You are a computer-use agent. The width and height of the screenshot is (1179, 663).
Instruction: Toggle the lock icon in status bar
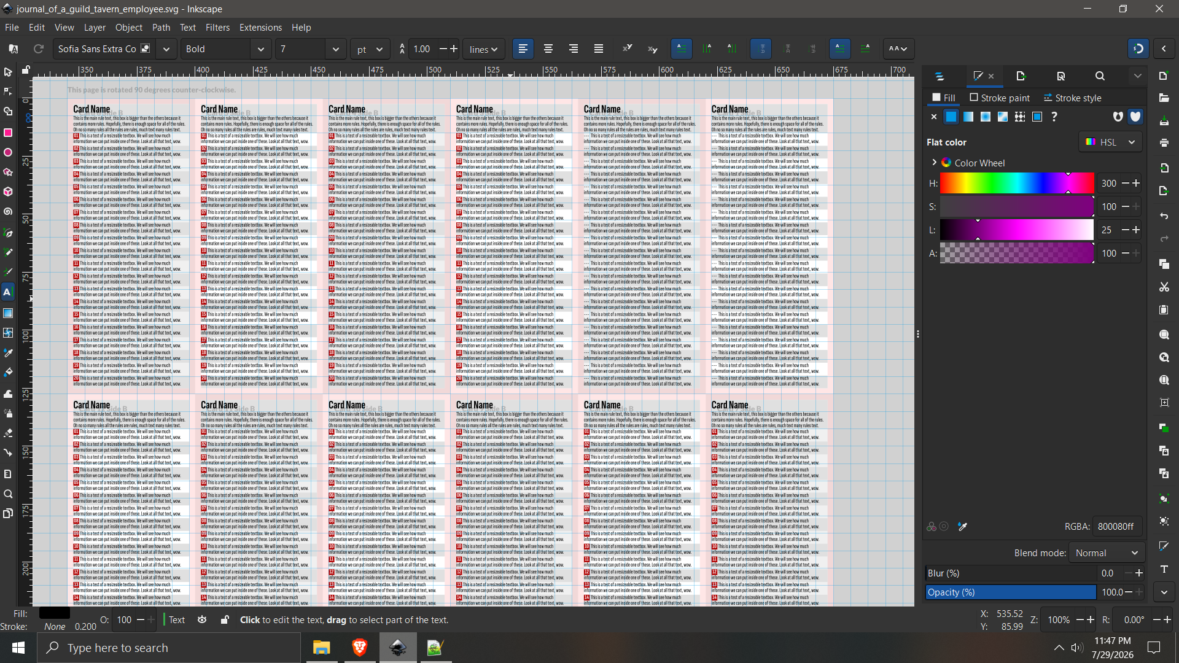click(x=225, y=620)
